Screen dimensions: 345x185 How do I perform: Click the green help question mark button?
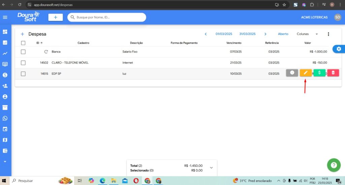[334, 165]
